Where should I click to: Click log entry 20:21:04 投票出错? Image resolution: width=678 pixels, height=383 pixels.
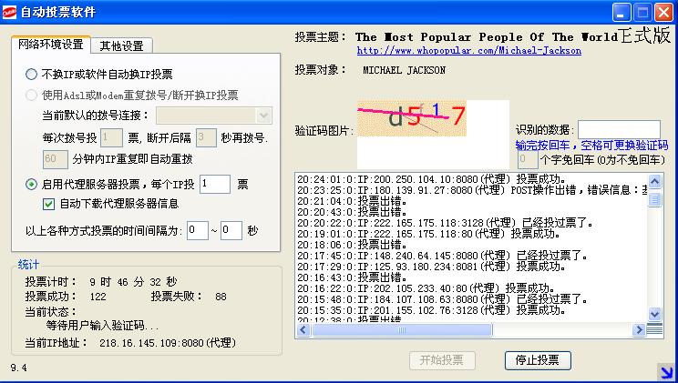pyautogui.click(x=353, y=201)
